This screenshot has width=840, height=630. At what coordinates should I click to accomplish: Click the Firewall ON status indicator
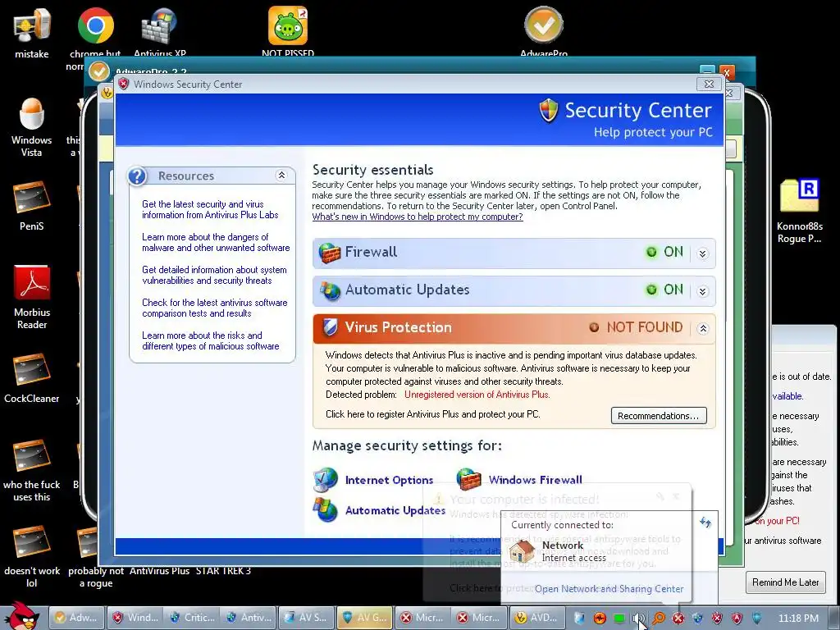664,252
